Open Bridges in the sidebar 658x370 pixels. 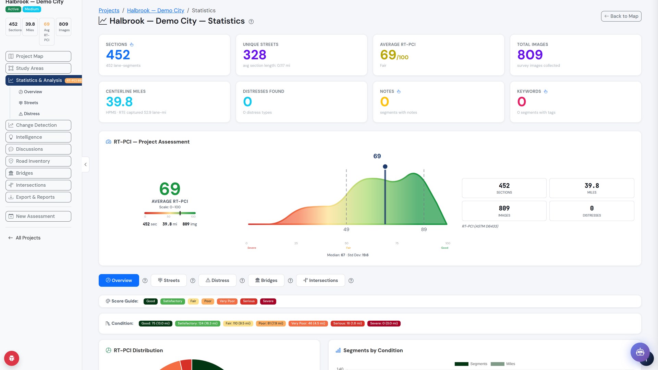(38, 173)
